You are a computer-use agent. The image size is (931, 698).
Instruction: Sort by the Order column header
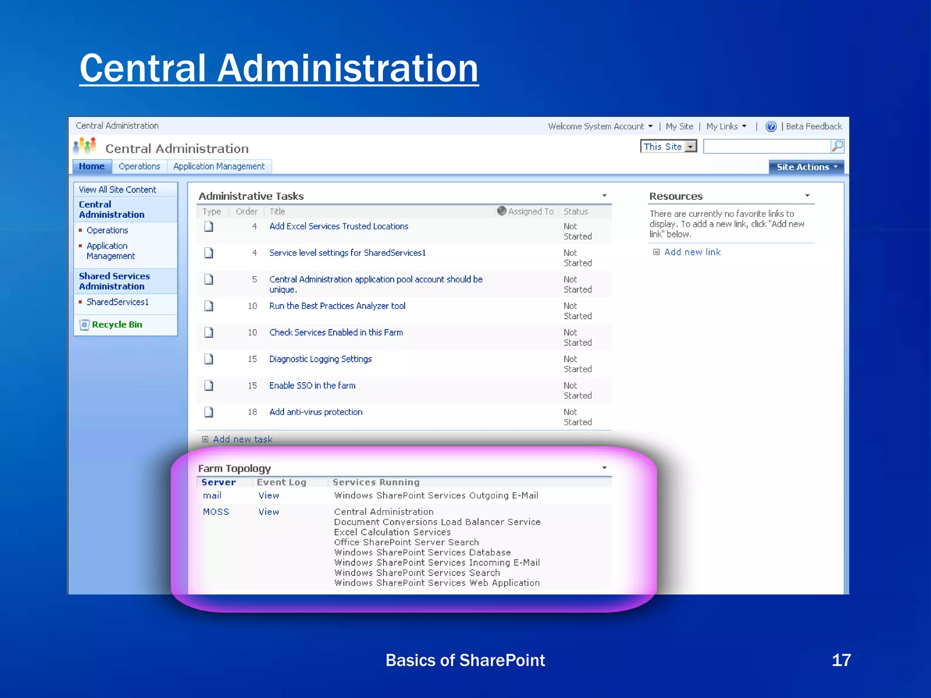click(246, 211)
